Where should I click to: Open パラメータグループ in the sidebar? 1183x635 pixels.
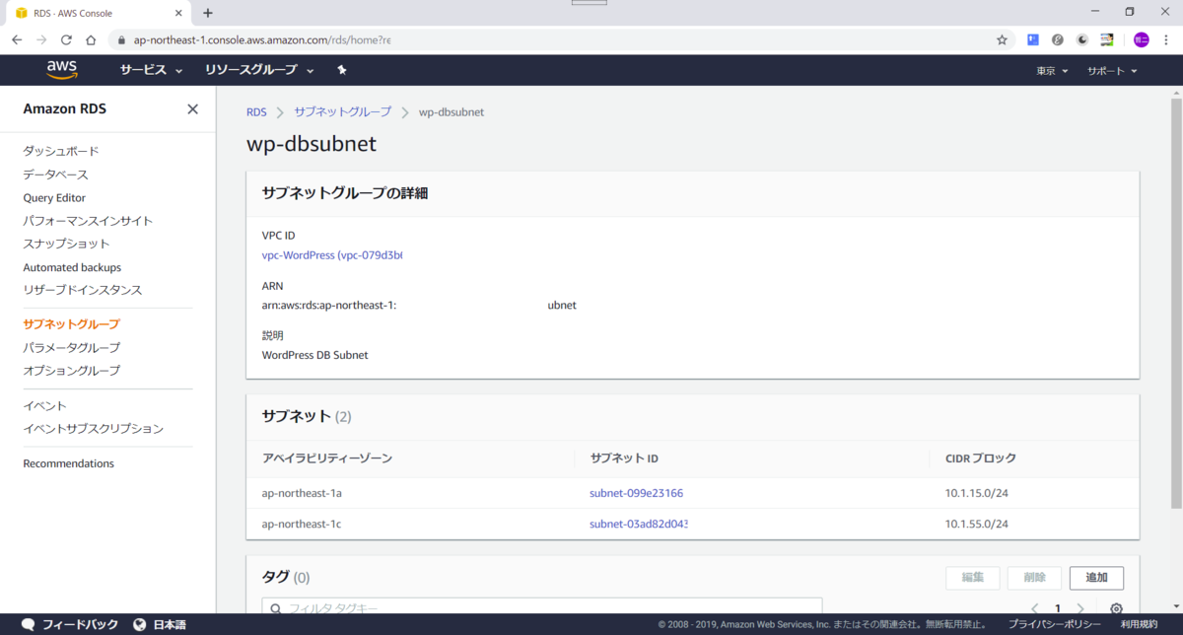(x=71, y=347)
